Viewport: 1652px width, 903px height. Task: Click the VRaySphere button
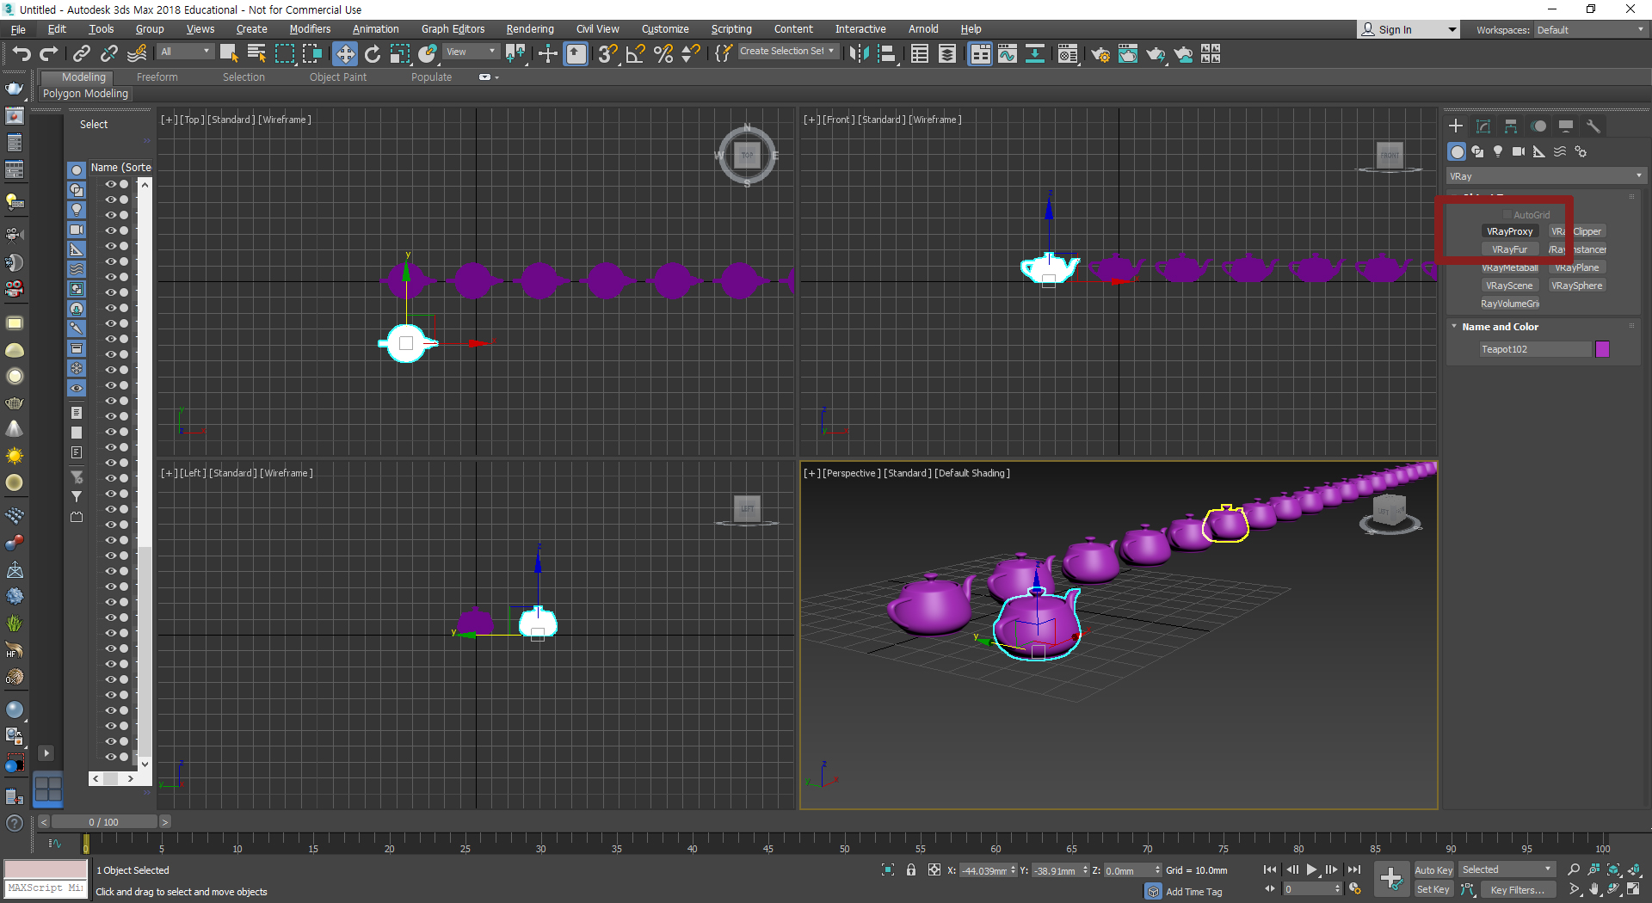[x=1576, y=286]
